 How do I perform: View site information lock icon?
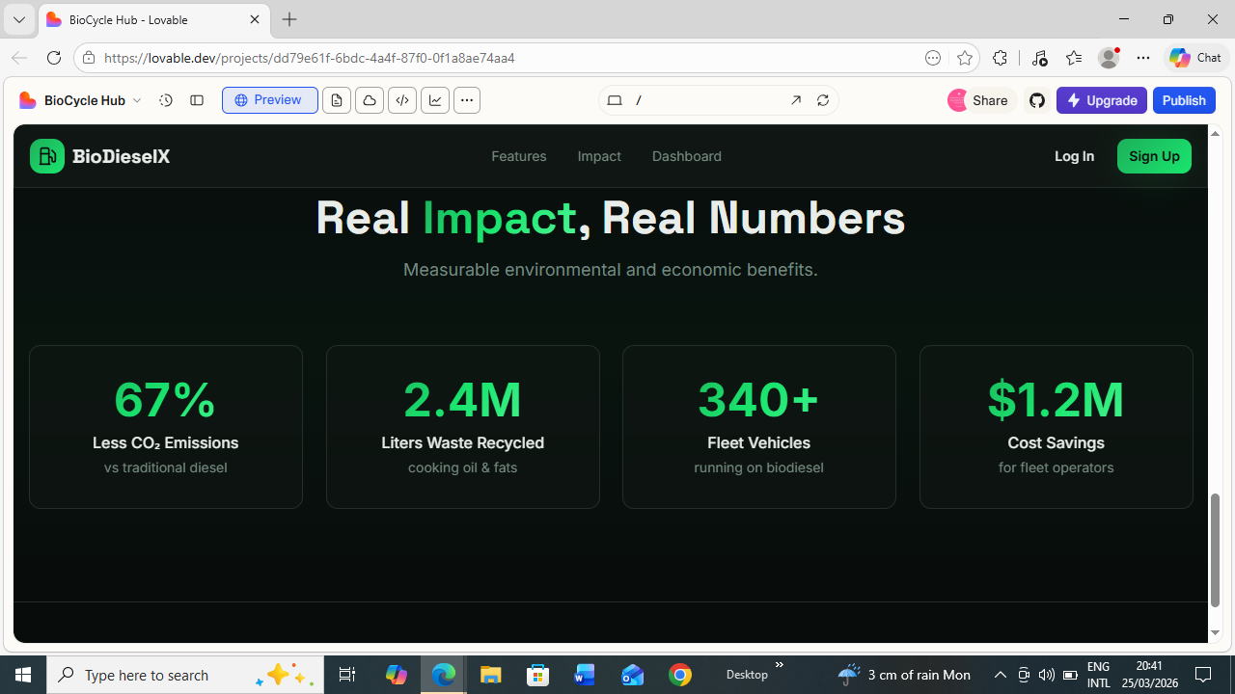pyautogui.click(x=89, y=58)
